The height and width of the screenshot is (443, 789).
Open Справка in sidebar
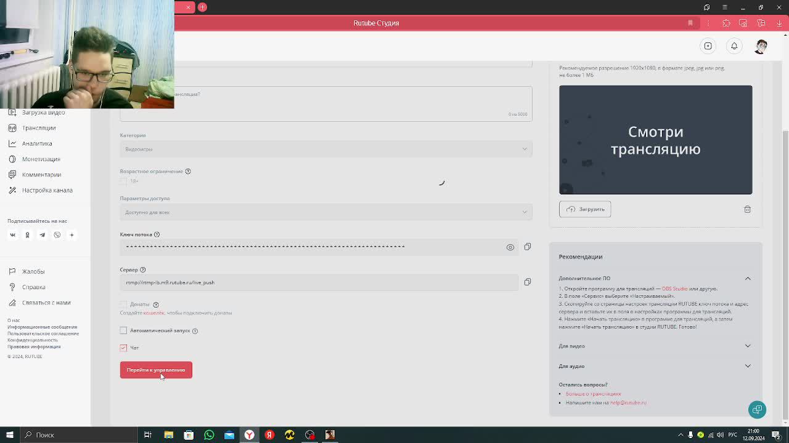point(33,287)
